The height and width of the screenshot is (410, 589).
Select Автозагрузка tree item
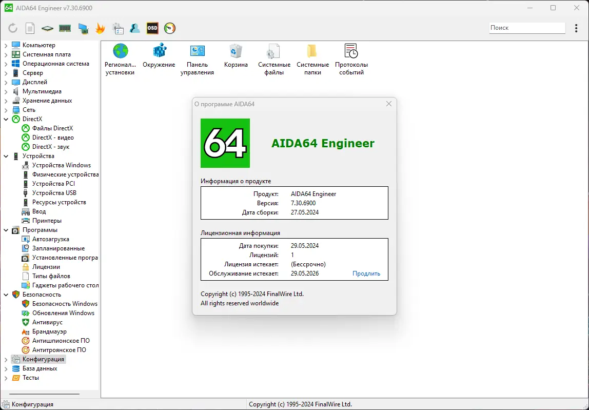[50, 239]
